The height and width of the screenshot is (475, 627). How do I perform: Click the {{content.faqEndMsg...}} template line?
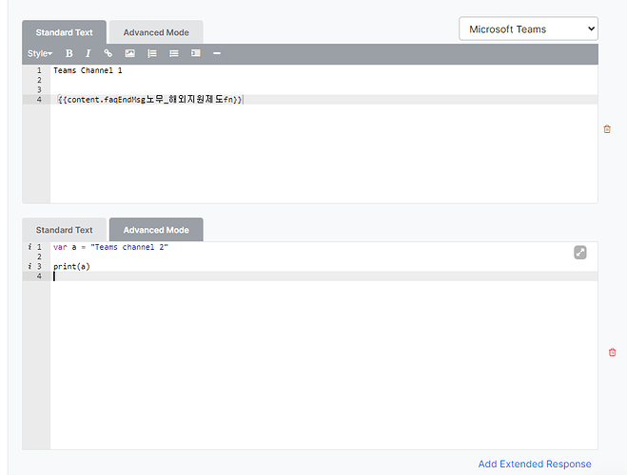click(x=150, y=100)
